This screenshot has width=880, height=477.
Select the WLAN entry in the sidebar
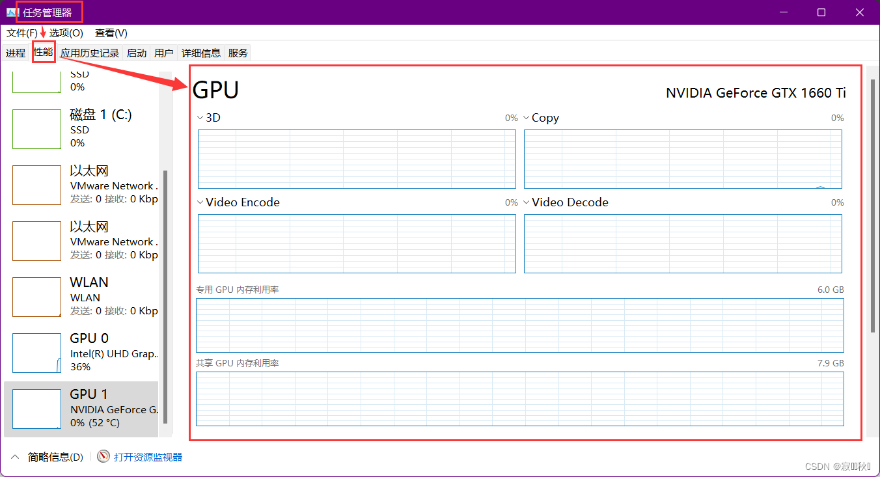tap(81, 297)
